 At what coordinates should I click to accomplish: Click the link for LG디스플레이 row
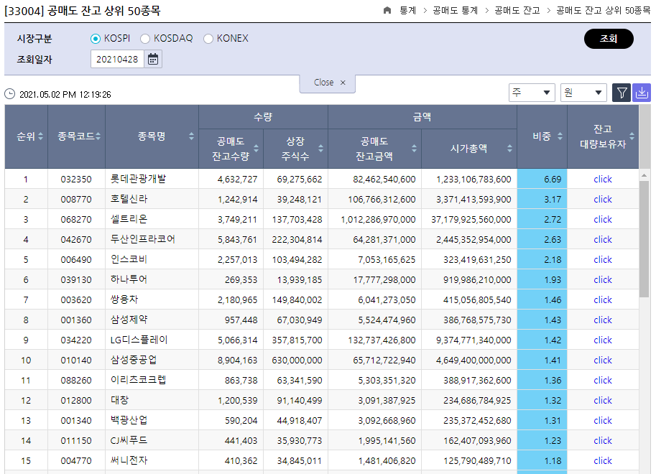click(602, 340)
